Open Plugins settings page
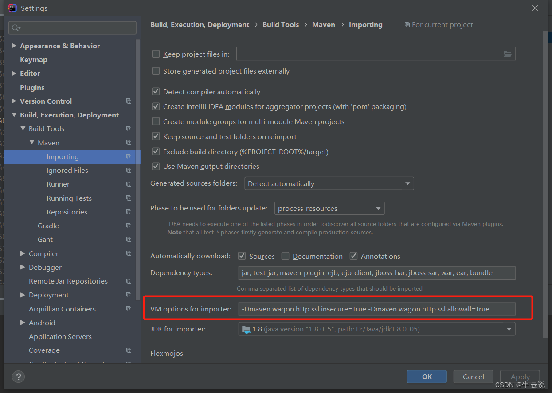 pyautogui.click(x=32, y=87)
